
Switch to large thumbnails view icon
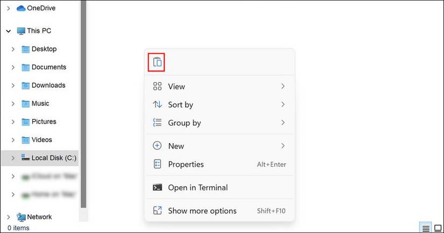438,228
